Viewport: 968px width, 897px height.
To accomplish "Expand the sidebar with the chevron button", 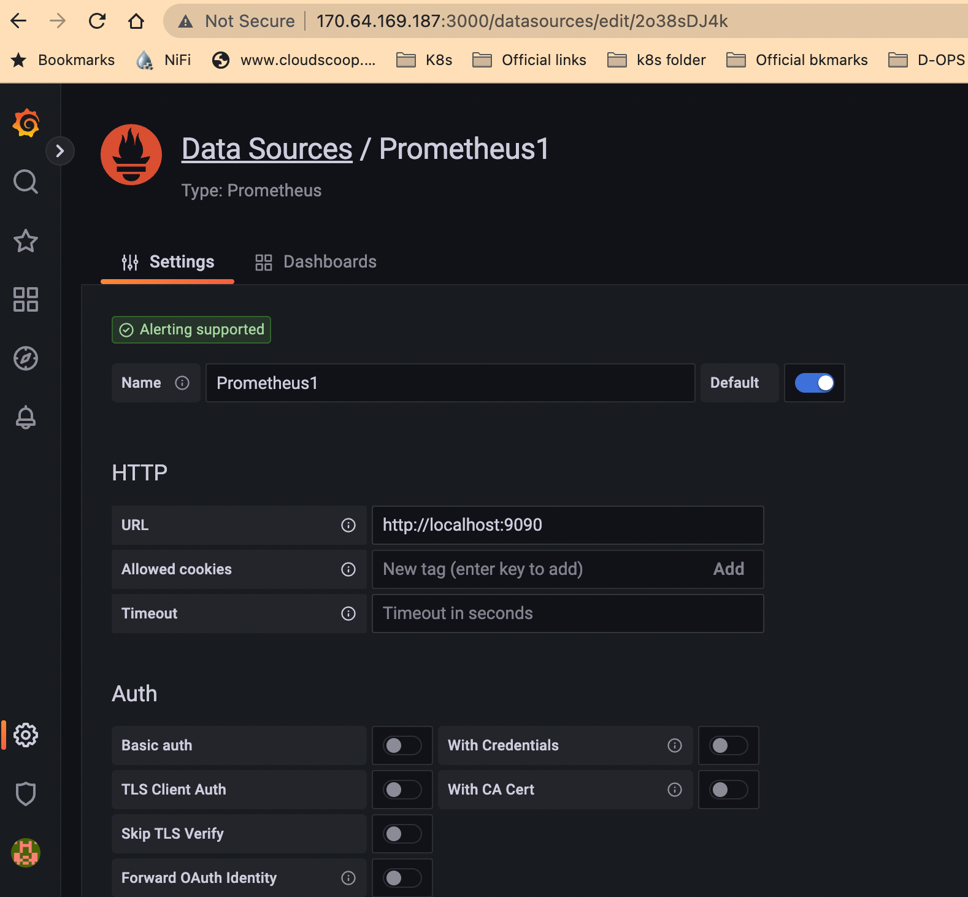I will (60, 151).
